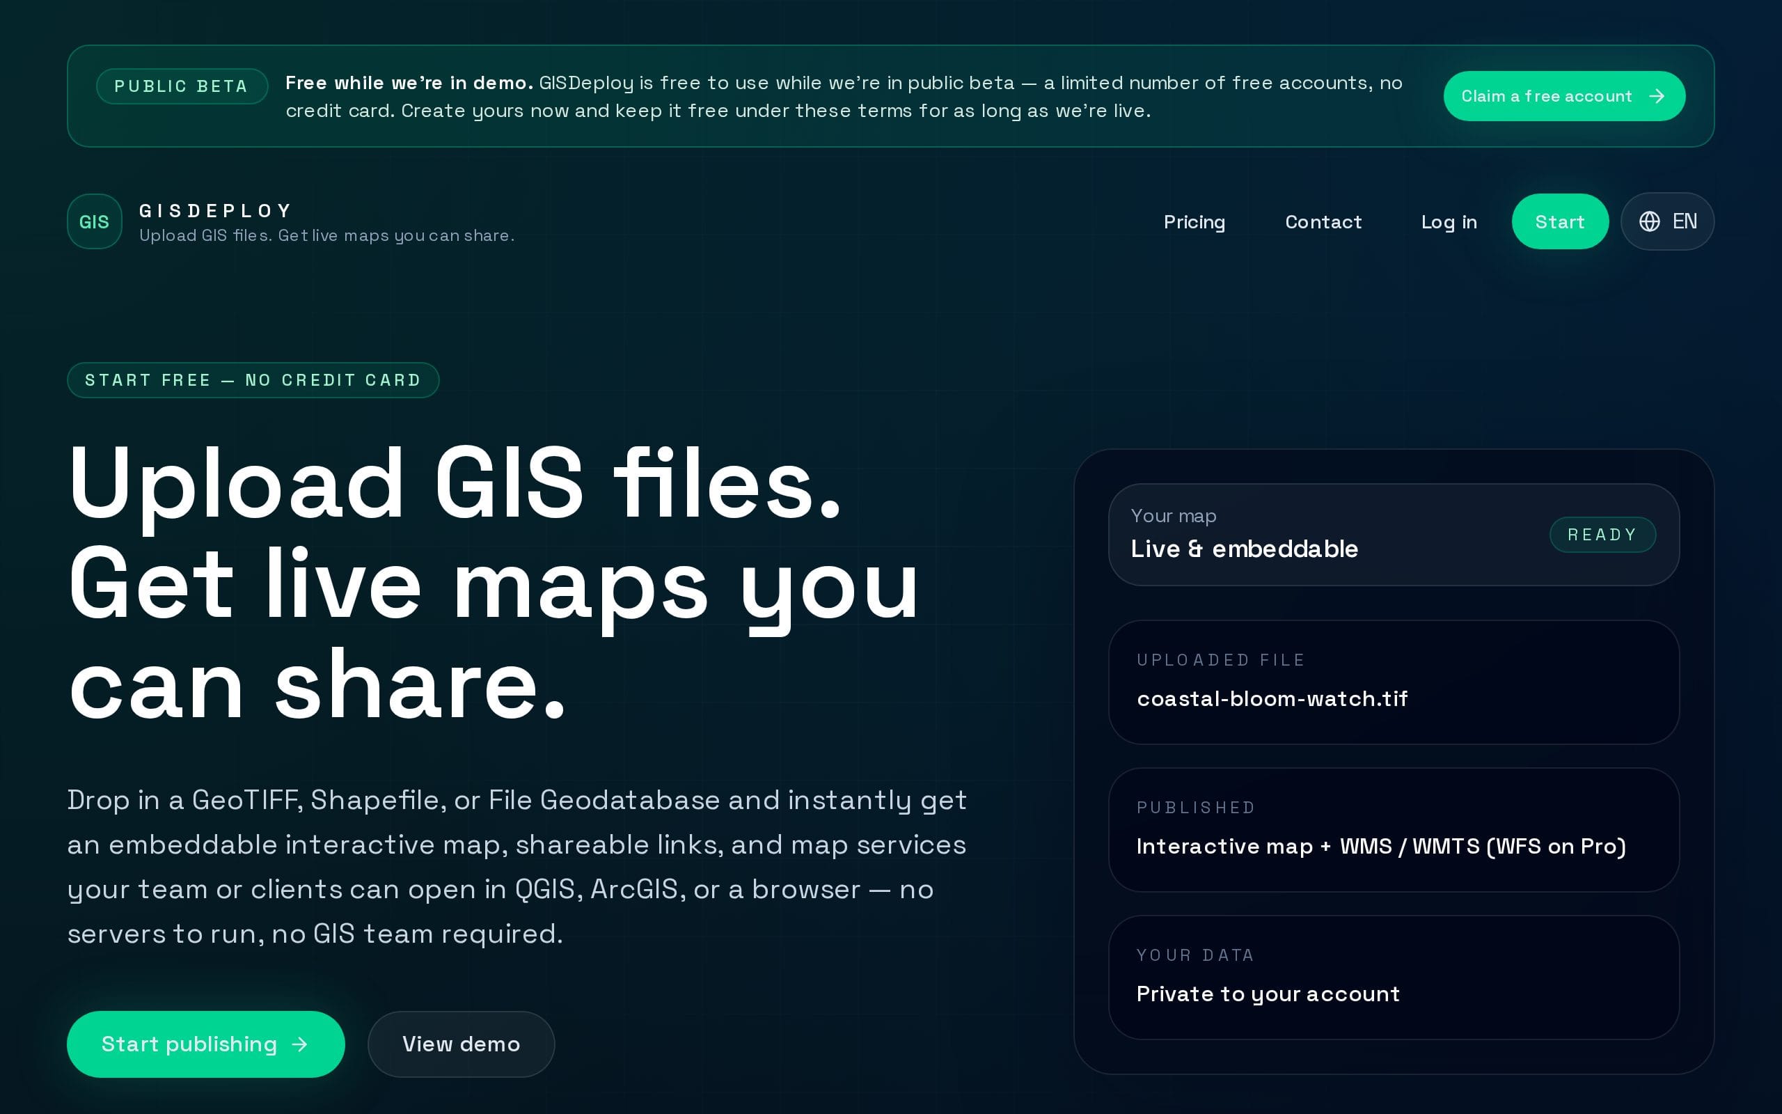Click the YOUR DATA label
The height and width of the screenshot is (1114, 1782).
click(x=1195, y=955)
